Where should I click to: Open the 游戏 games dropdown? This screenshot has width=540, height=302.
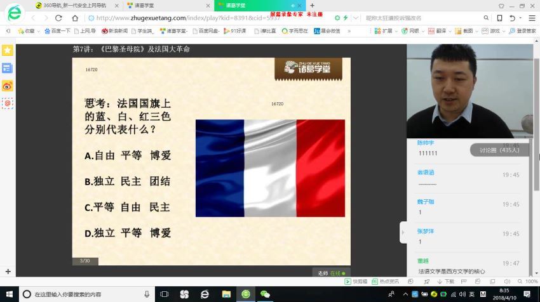click(x=494, y=31)
